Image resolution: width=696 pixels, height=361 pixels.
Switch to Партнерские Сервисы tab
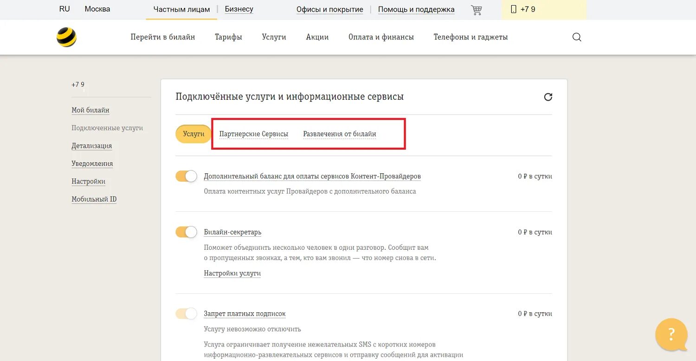[254, 134]
